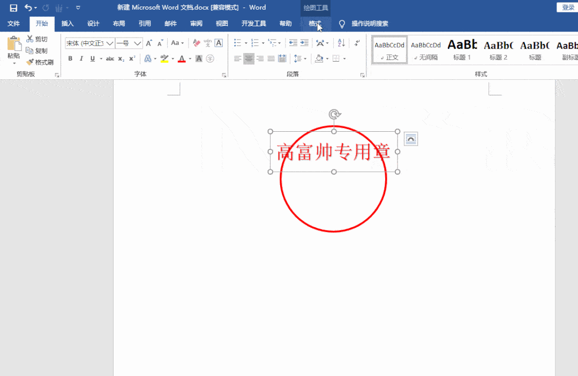Click the phonetic guide icon
The image size is (578, 376).
point(207,43)
